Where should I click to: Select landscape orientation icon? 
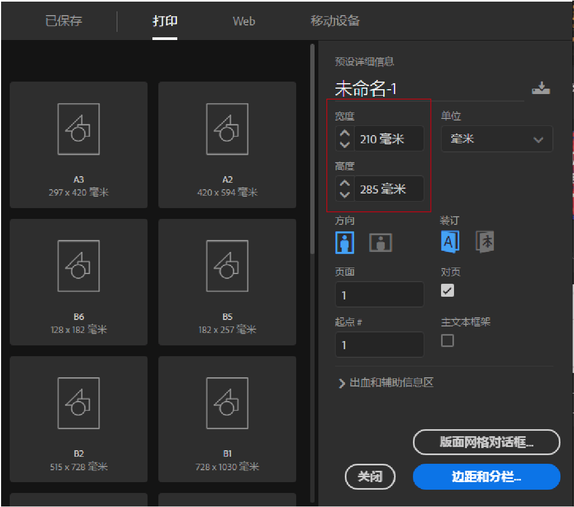point(381,242)
